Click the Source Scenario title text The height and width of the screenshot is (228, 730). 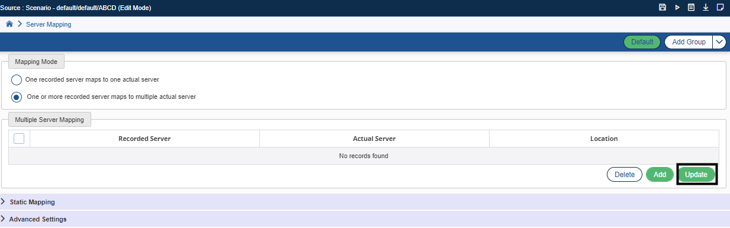[75, 8]
